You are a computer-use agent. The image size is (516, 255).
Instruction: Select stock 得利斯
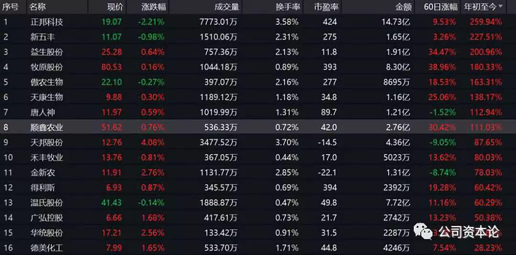coord(43,188)
